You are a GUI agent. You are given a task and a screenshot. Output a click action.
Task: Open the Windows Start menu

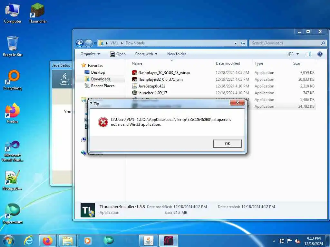[x=8, y=241]
